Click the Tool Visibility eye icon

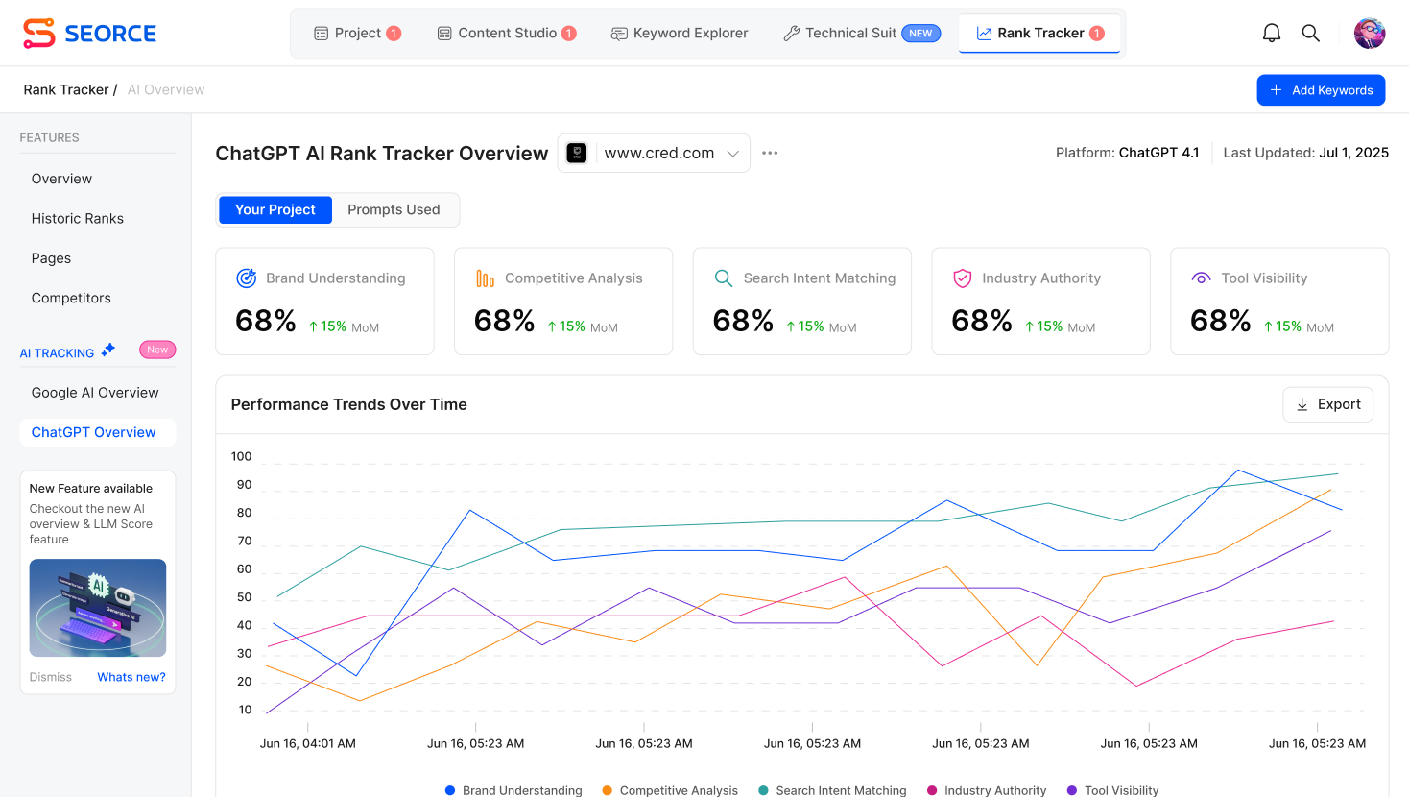(1201, 278)
